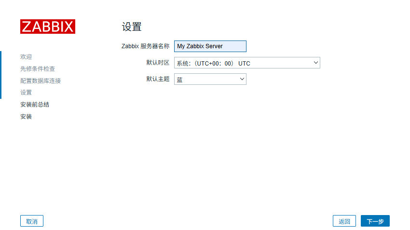Click the Zabbix 服务器名称 label
Screen dimensions: 410x230
pyautogui.click(x=145, y=46)
